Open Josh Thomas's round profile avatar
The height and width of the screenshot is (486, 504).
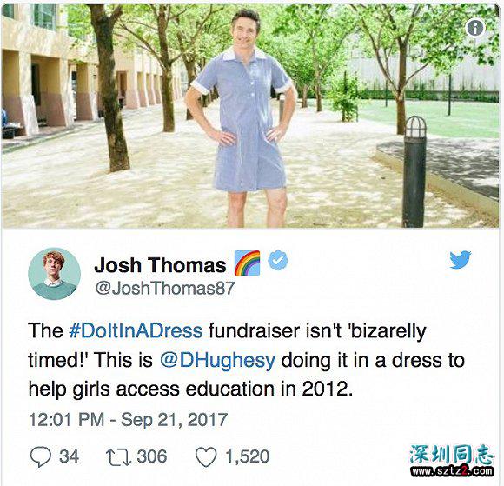click(x=55, y=274)
